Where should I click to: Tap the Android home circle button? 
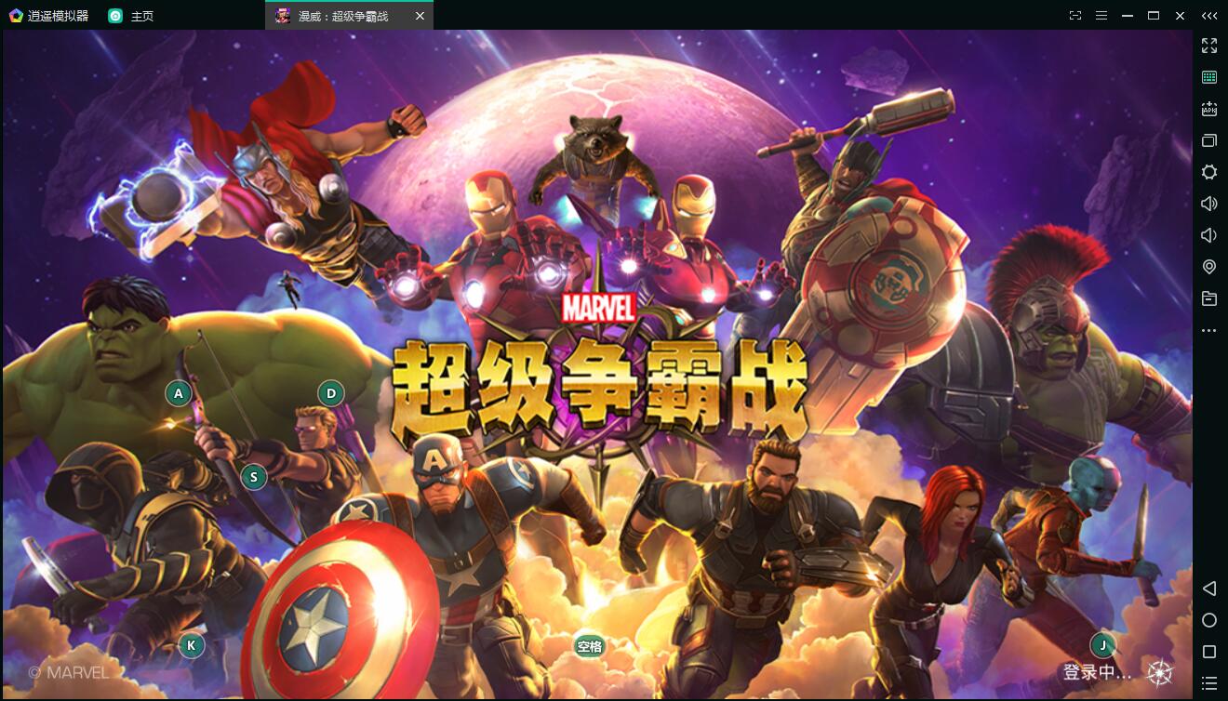(1209, 620)
